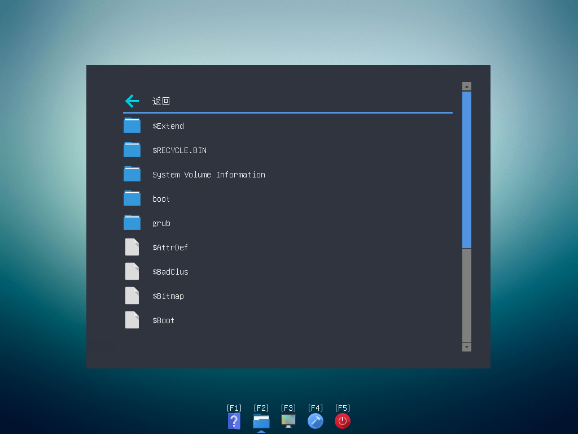
Task: Click the blue scrollbar thumb
Action: click(466, 170)
